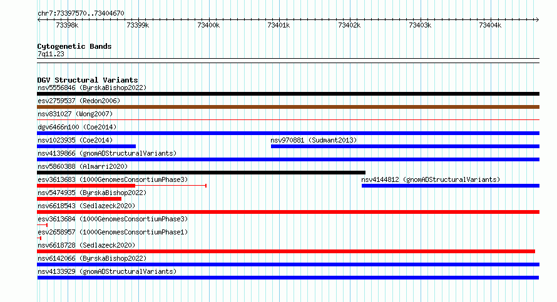Open the nsv5860388 (Almarri2020) label
The width and height of the screenshot is (557, 302).
point(83,166)
